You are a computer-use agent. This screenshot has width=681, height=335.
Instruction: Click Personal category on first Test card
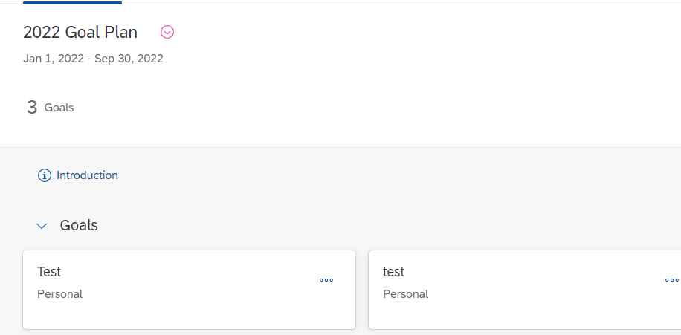[60, 294]
